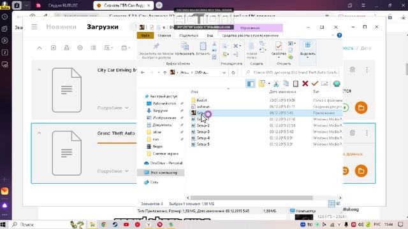Select Загрузки in Explorer sidebar
408x229 pixels.
point(160,111)
